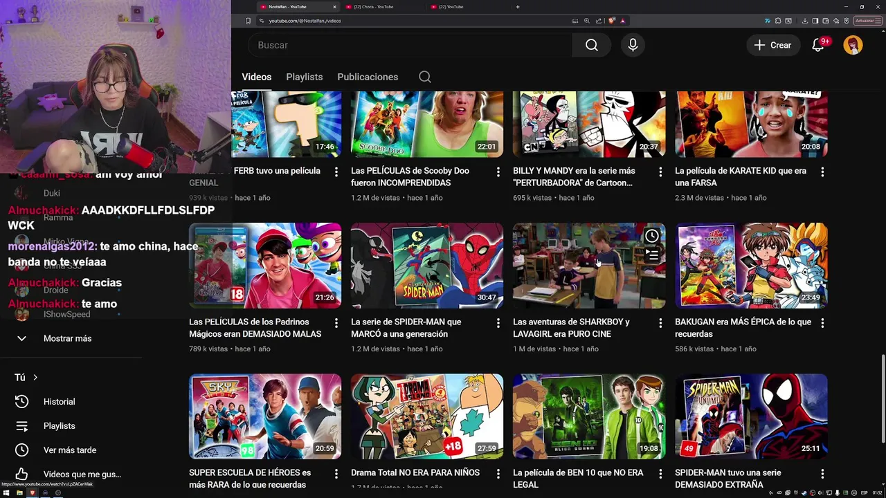Click the taskbar clock showing 01:52

coord(877,493)
